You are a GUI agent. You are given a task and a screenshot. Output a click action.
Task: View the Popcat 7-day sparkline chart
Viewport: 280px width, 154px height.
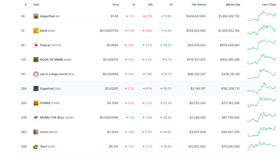click(x=261, y=45)
